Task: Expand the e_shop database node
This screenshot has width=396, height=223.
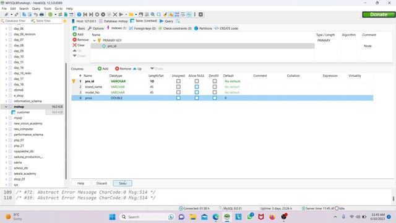Action: (6, 95)
